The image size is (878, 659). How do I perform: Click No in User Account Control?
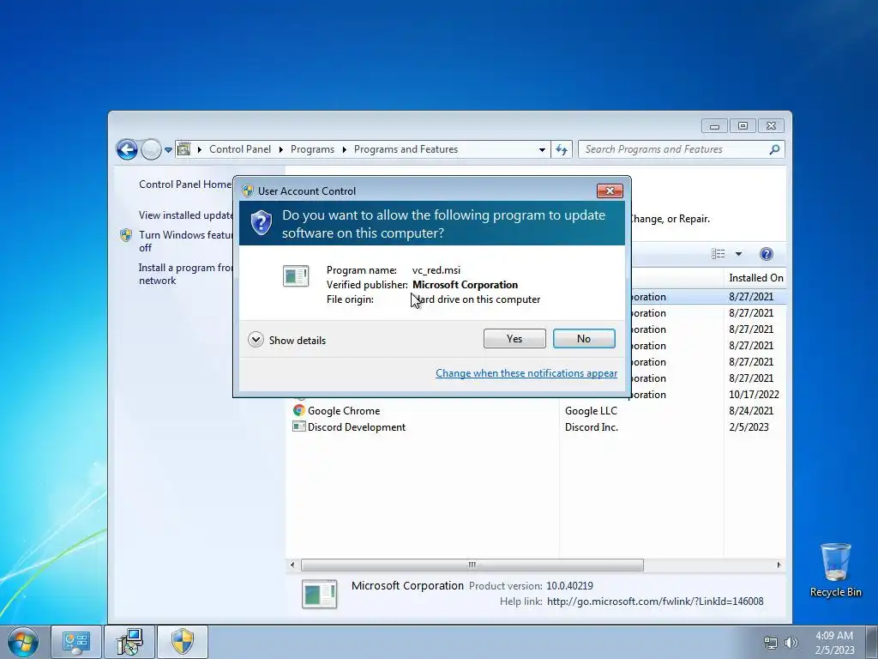click(x=583, y=338)
